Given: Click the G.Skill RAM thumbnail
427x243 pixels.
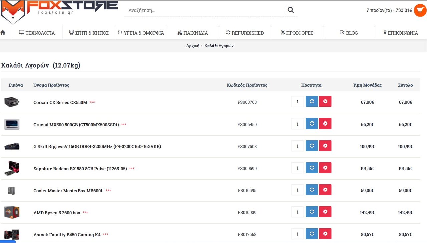Looking at the screenshot, I should (x=12, y=146).
